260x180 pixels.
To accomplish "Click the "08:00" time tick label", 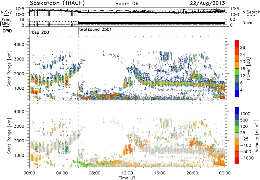I will 95,173.
